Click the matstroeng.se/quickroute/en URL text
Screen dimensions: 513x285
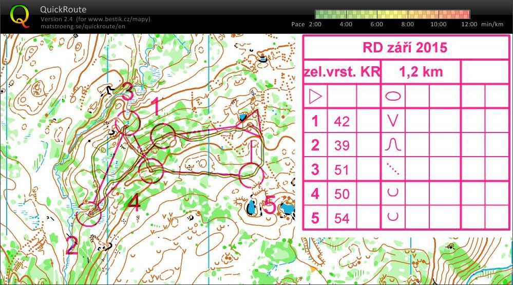click(83, 26)
